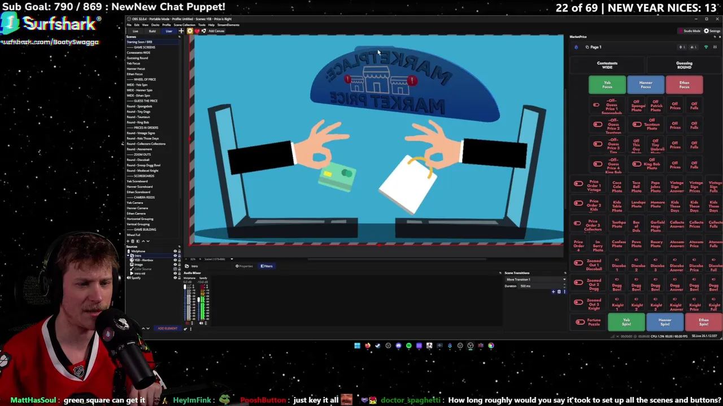The width and height of the screenshot is (723, 406).
Task: Click the Studio Mode button
Action: [690, 31]
